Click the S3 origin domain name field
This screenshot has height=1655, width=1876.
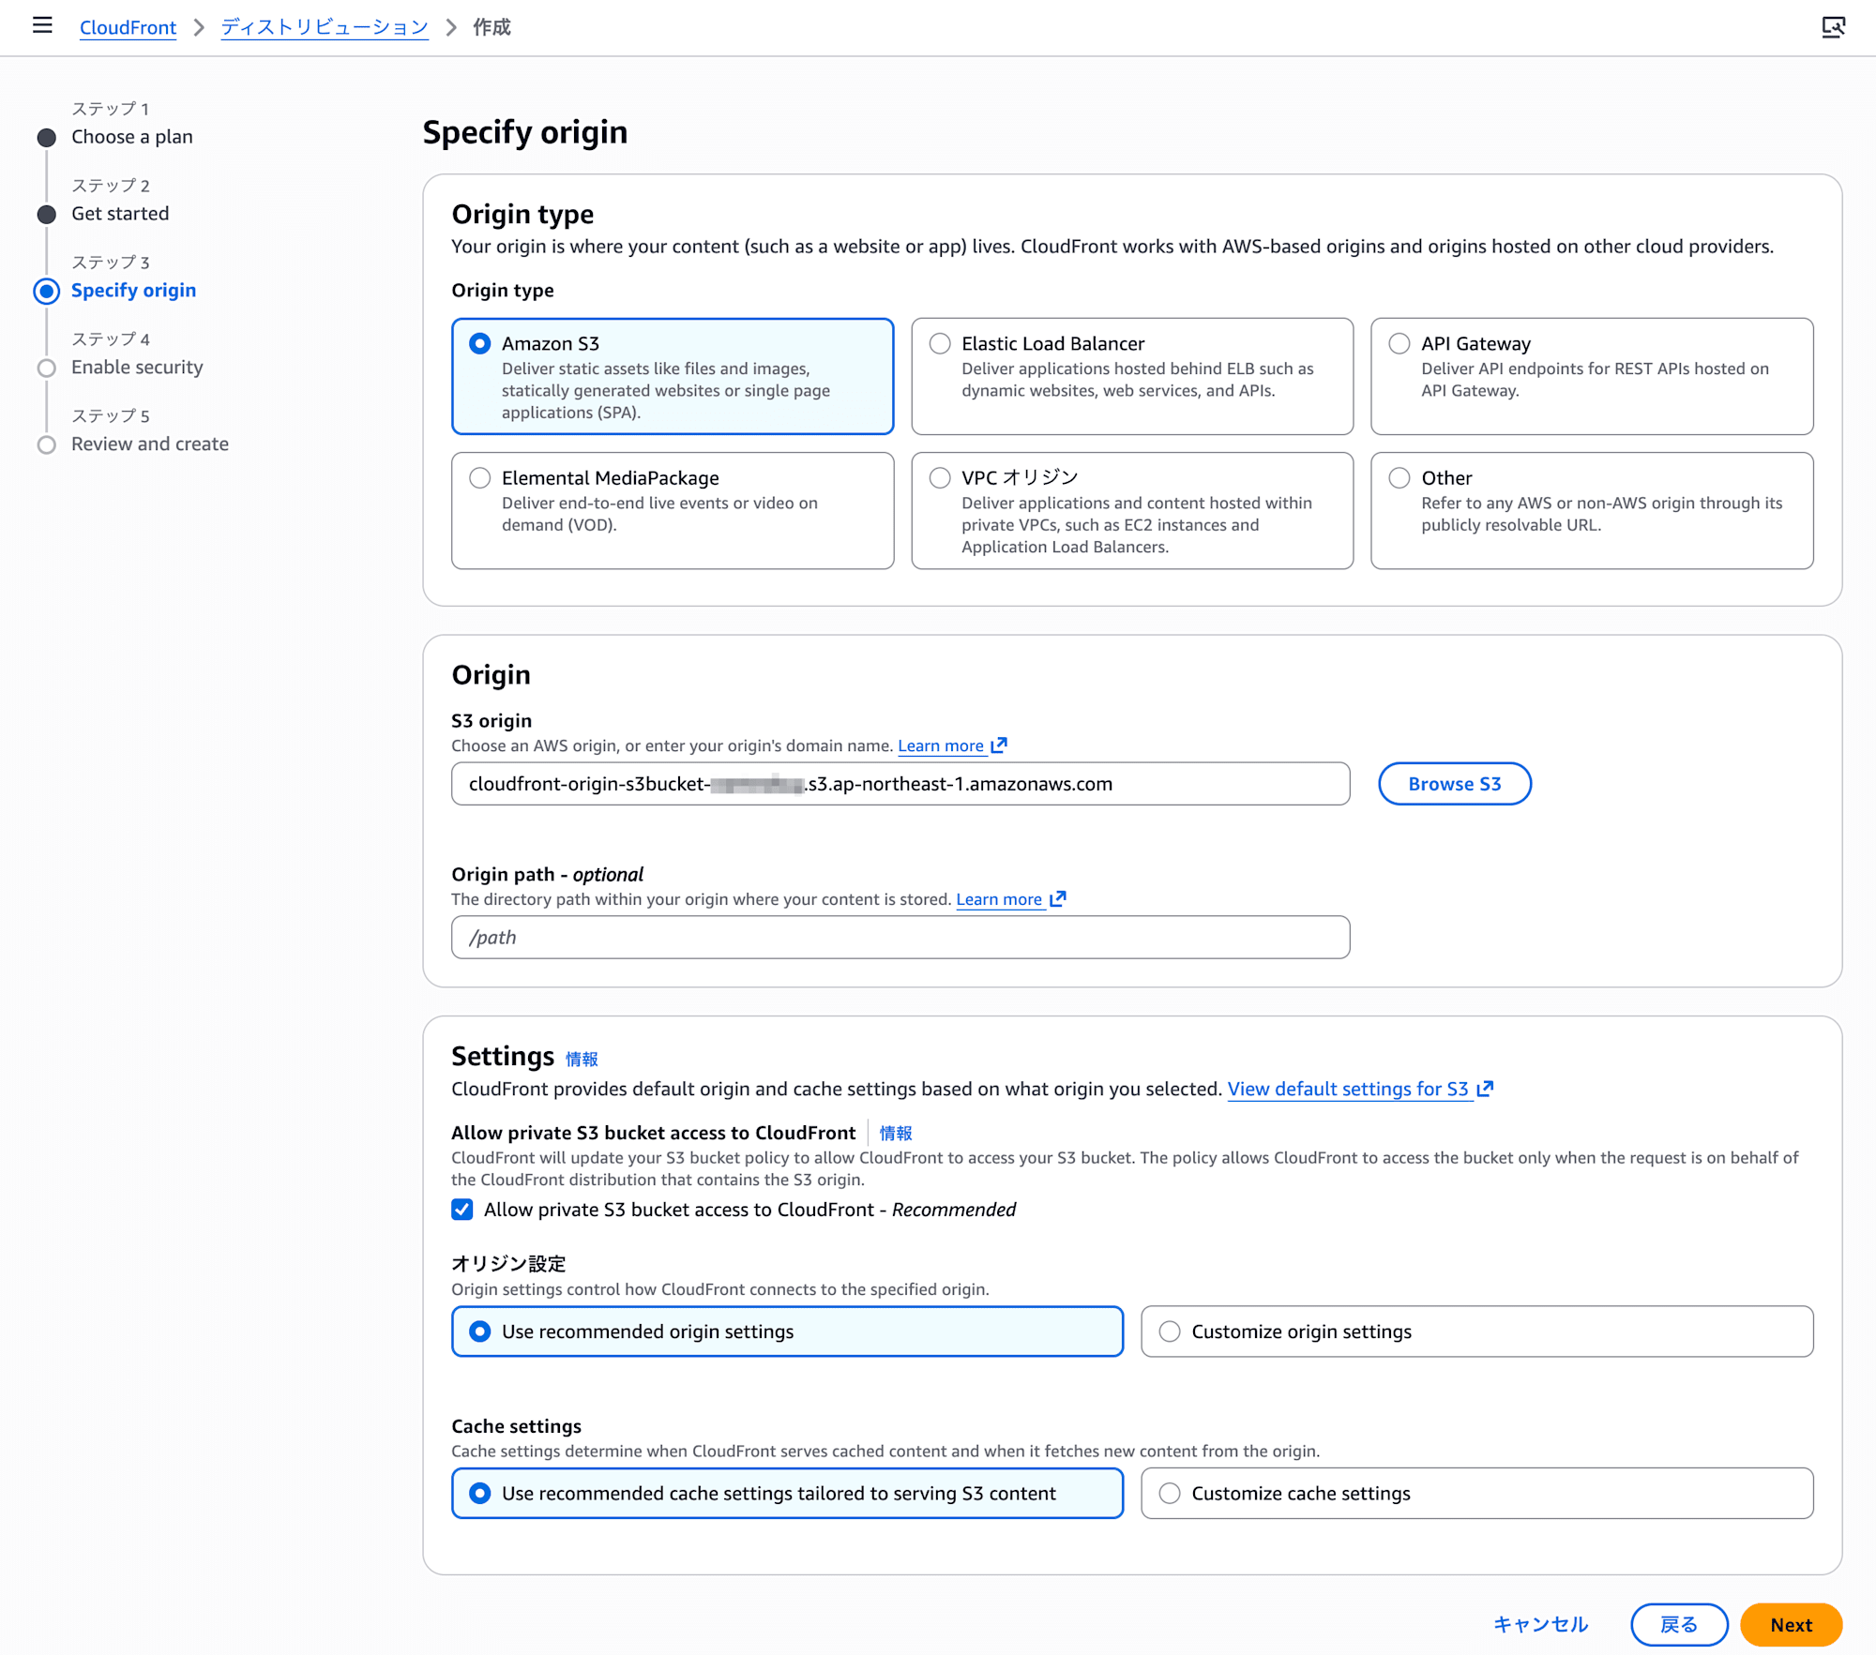point(900,784)
